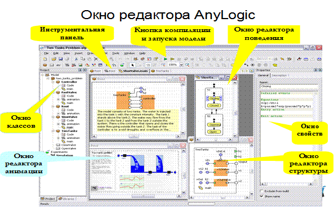Switch to the TwoTanks editor tab
Screen dimensions: 334x207
point(161,71)
